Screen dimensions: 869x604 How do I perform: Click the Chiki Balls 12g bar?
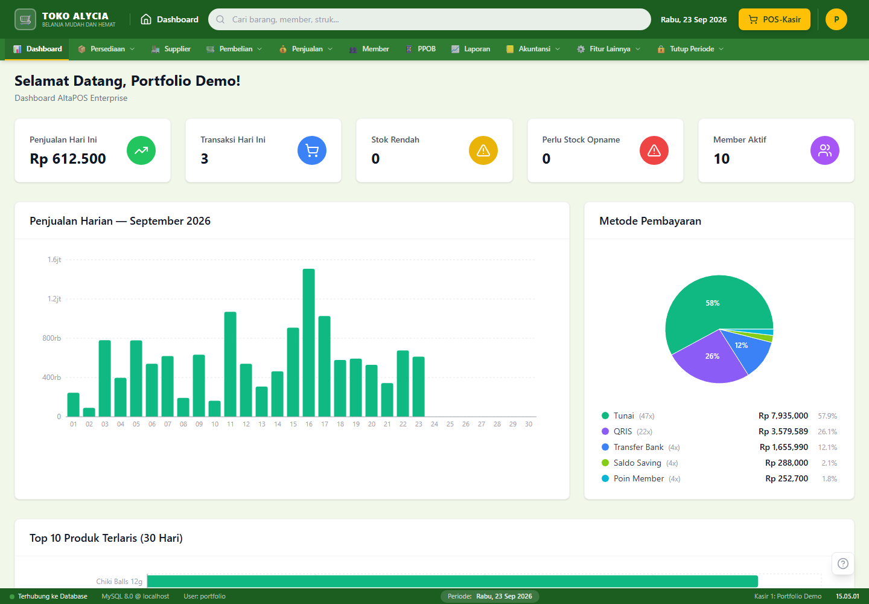pyautogui.click(x=453, y=581)
